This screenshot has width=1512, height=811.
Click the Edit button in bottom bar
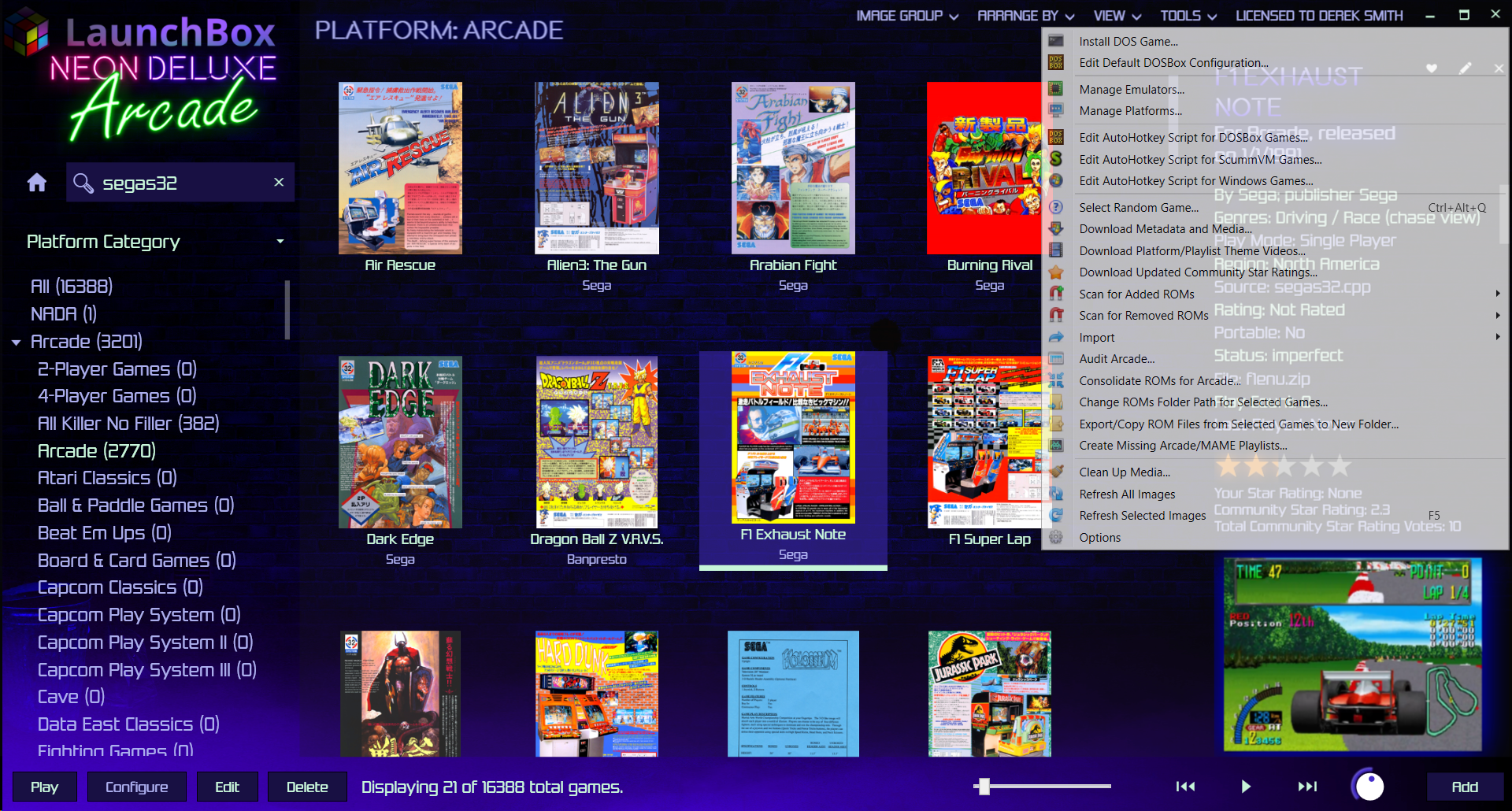227,787
